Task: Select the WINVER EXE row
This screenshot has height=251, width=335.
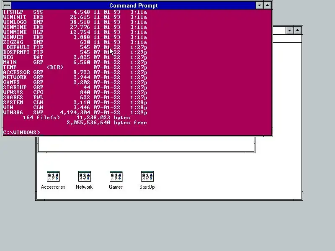Action: [75, 37]
